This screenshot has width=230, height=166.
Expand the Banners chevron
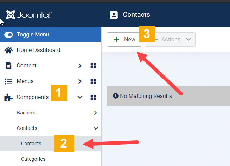tap(96, 113)
